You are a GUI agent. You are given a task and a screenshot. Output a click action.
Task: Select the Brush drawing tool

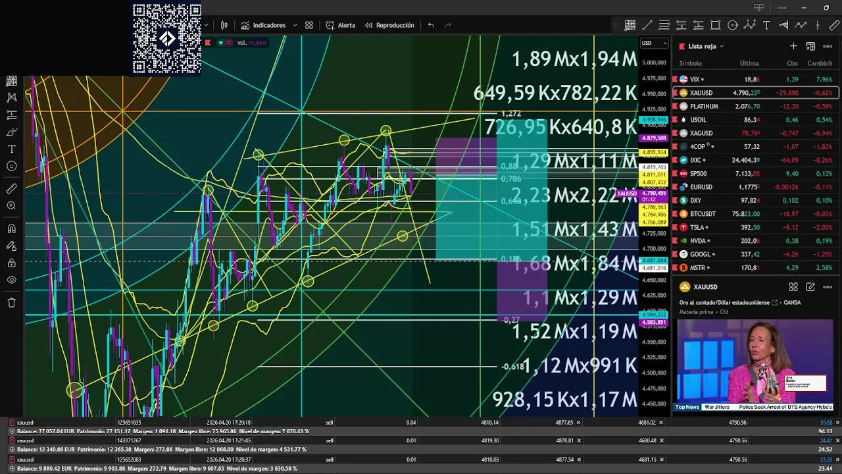click(x=11, y=132)
